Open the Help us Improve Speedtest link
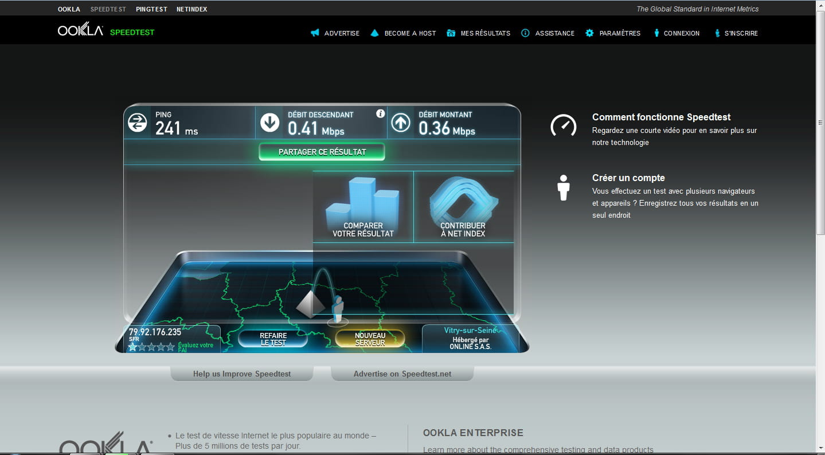 click(242, 374)
